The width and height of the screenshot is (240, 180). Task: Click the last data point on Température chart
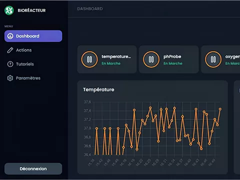[220, 109]
